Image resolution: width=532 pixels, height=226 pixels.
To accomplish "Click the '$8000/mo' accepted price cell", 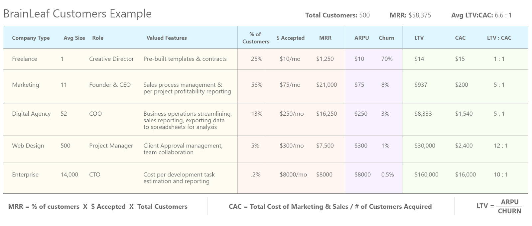I will click(x=293, y=174).
